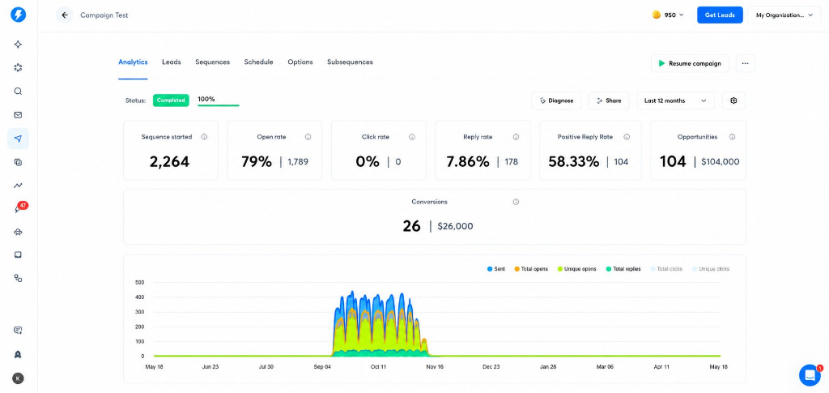Image resolution: width=829 pixels, height=393 pixels.
Task: Show info for Sequence started
Action: (x=204, y=137)
